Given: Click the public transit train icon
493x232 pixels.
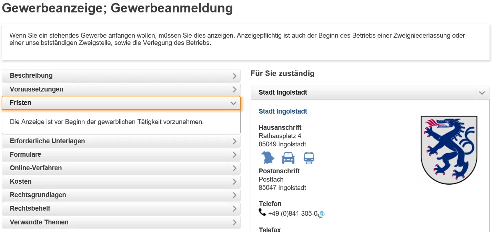Looking at the screenshot, I should coord(309,158).
